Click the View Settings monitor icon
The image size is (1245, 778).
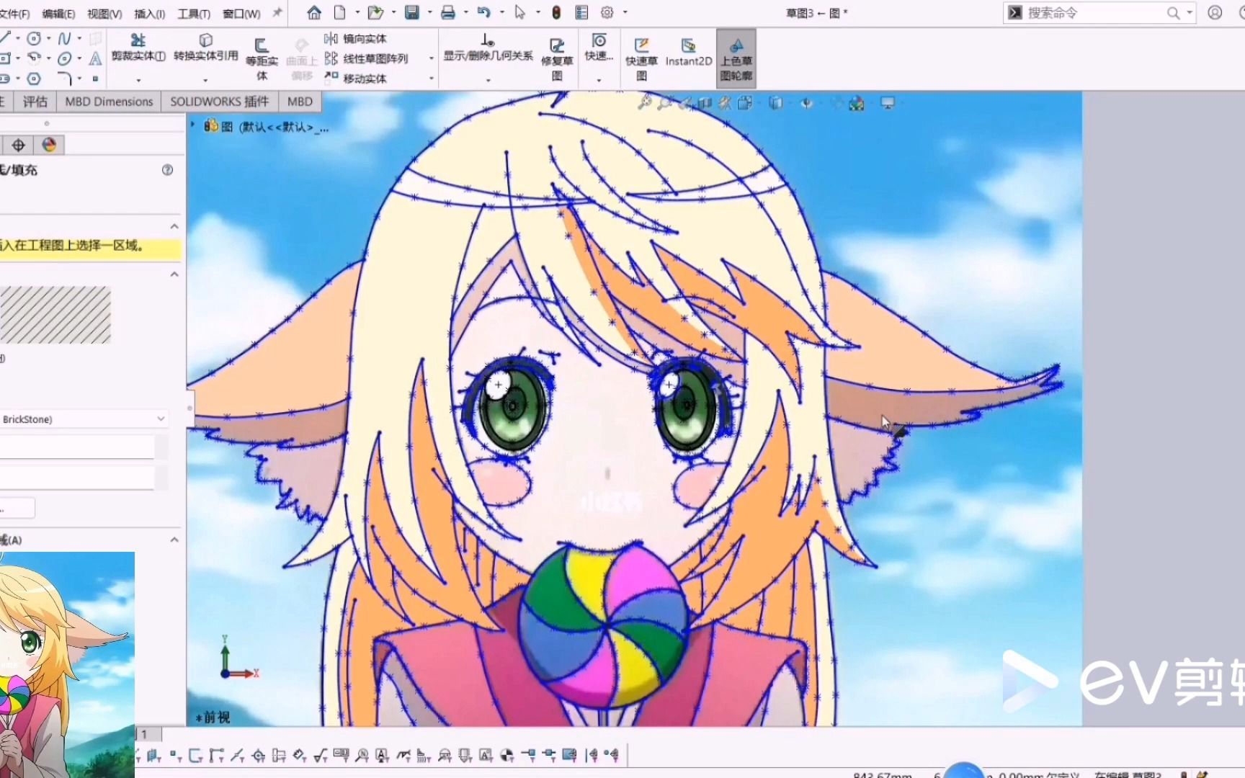coord(888,103)
